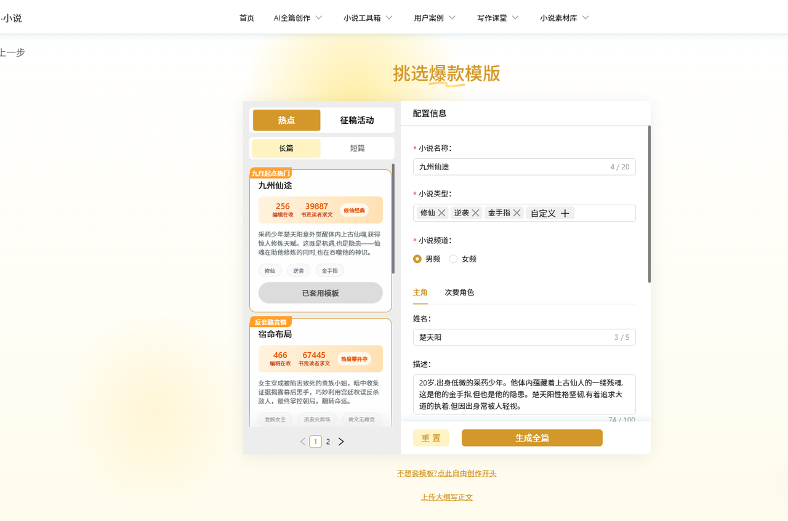Open the 不想套模板?点此自由创作开头 link

(447, 474)
